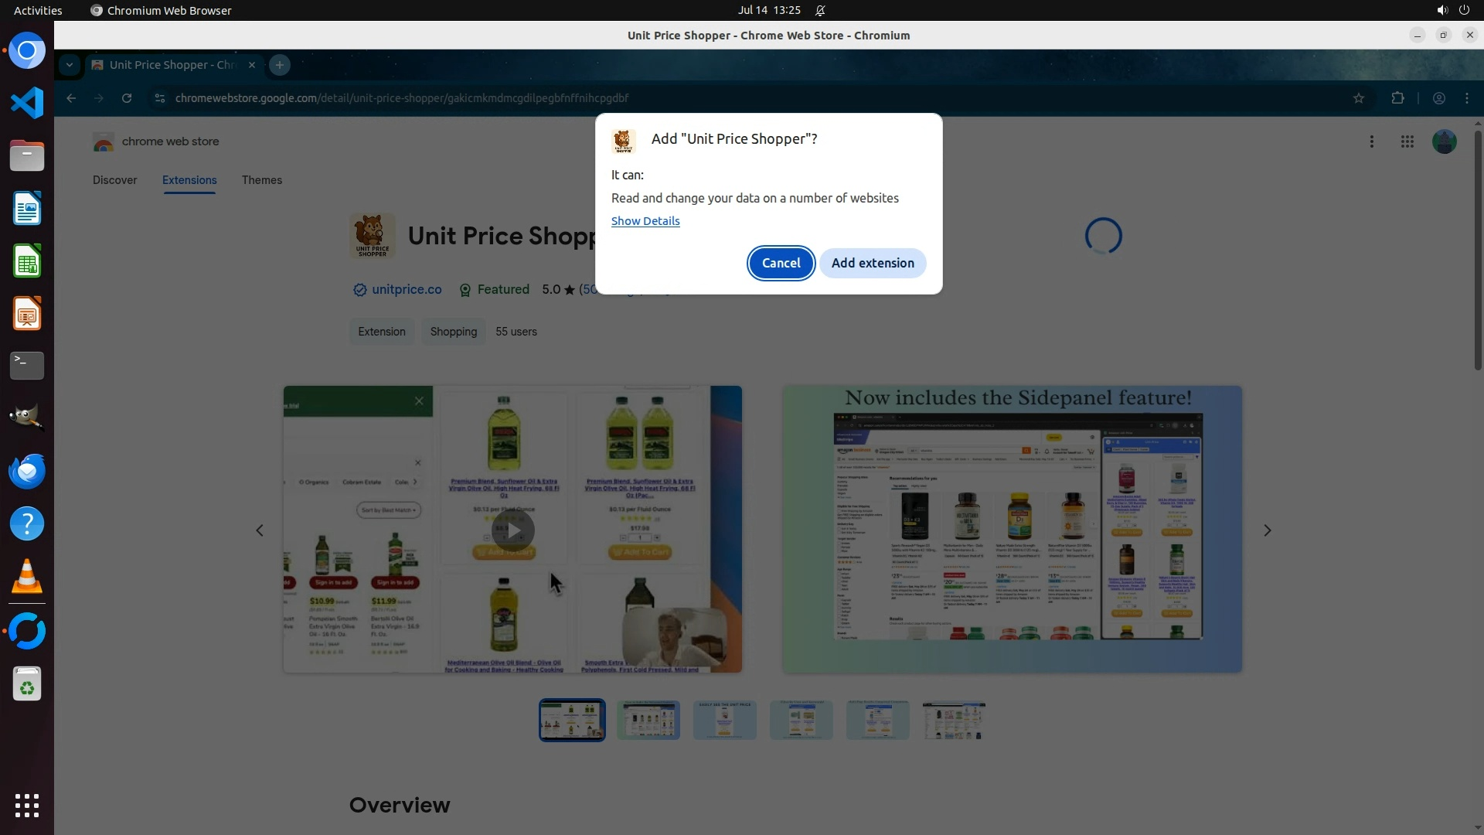Select the second screenshot thumbnail

click(x=648, y=720)
